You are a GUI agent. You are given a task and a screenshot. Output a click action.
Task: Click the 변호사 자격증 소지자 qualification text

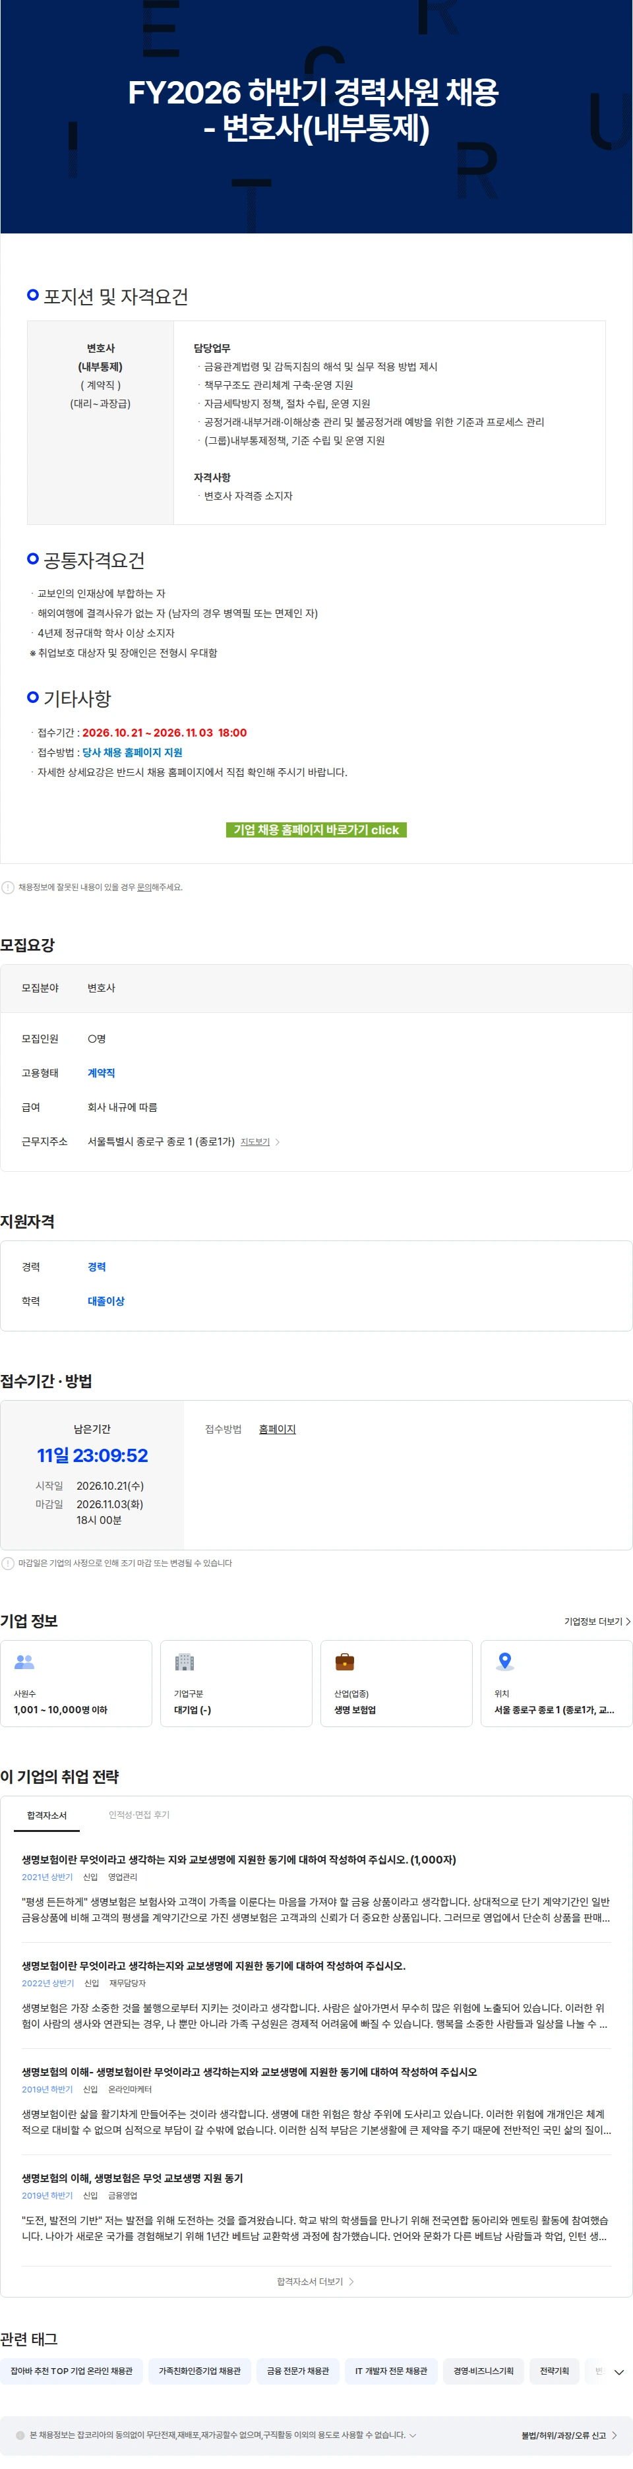(248, 495)
